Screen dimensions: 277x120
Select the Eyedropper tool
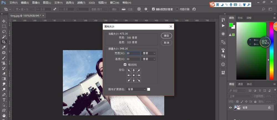pyautogui.click(x=4, y=47)
